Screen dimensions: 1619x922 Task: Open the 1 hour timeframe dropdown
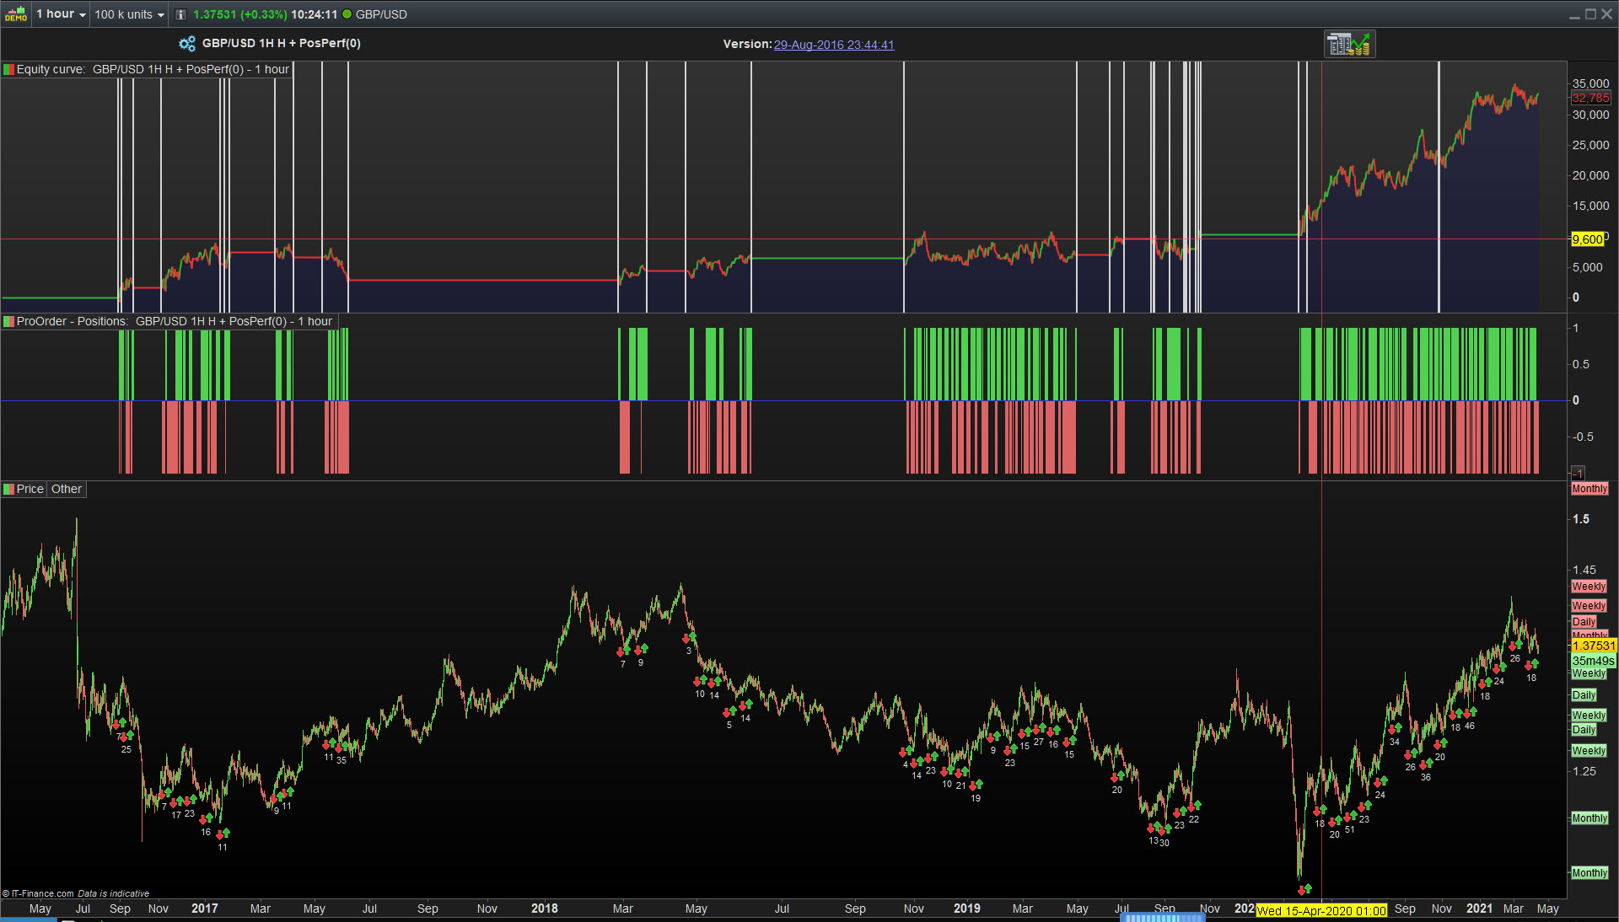(x=61, y=14)
